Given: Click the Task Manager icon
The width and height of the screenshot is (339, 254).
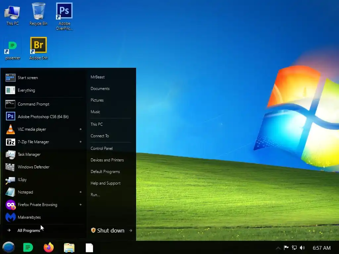Looking at the screenshot, I should (x=10, y=154).
